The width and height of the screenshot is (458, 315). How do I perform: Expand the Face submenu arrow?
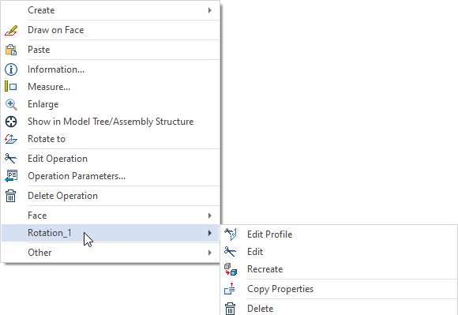[210, 216]
